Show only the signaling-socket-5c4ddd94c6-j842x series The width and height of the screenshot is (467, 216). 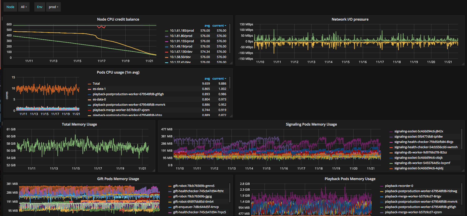point(419,131)
